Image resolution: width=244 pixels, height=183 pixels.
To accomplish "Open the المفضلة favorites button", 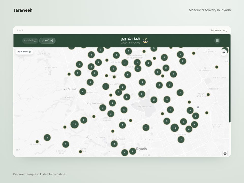I will point(30,41).
